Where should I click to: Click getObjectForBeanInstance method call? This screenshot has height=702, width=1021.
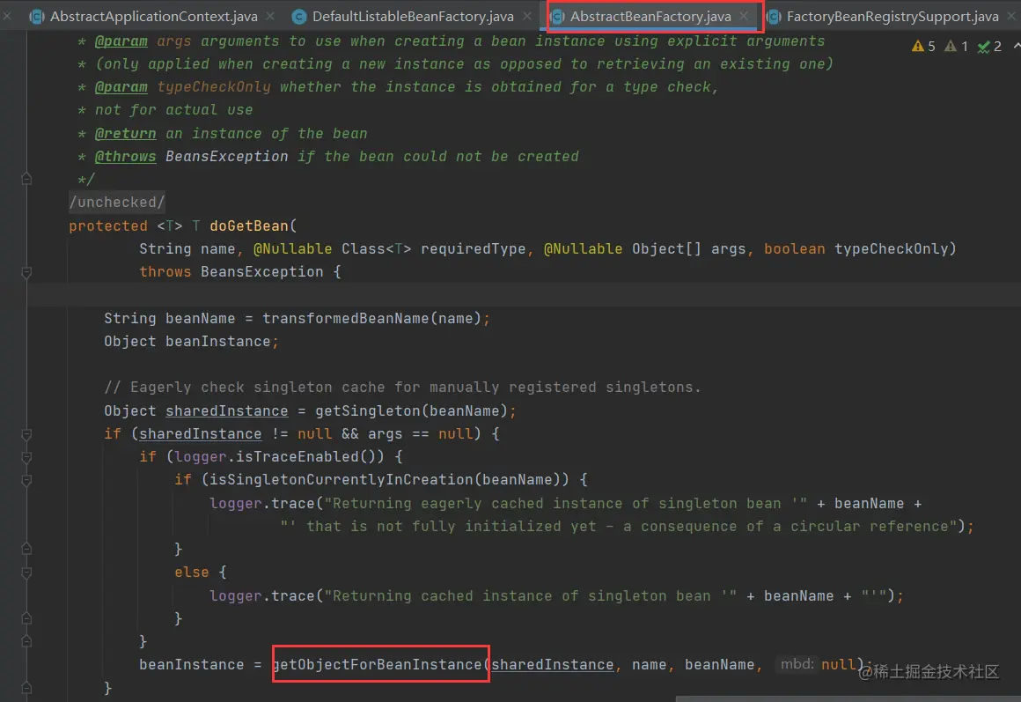click(x=377, y=664)
